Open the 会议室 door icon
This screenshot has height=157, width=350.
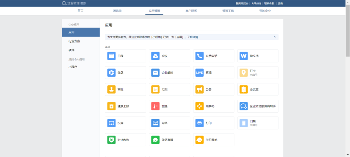(x=243, y=89)
